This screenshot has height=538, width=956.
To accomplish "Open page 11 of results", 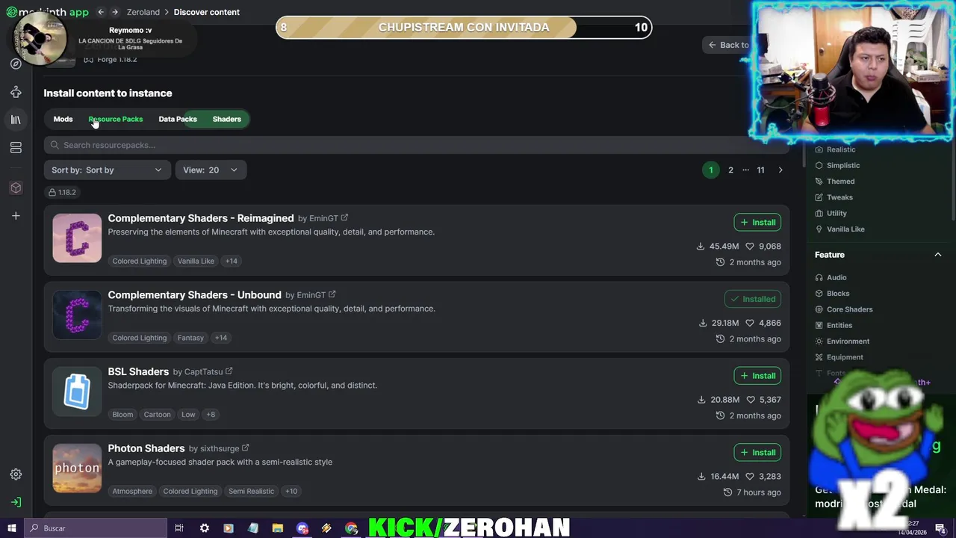I will [760, 170].
